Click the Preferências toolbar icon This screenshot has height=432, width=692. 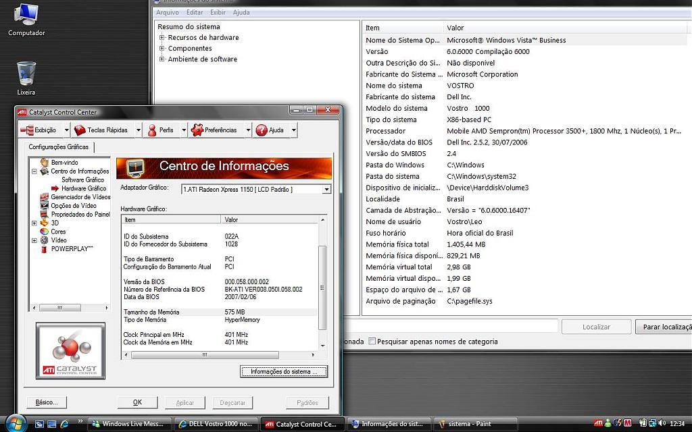[x=197, y=130]
